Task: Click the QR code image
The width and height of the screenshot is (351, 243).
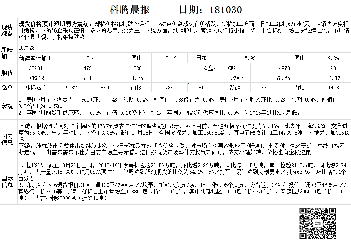Action: (x=317, y=223)
